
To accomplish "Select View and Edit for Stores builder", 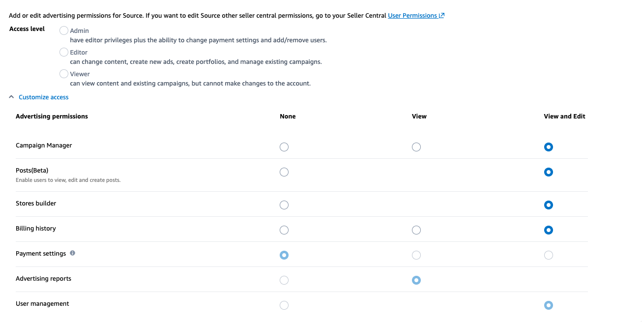I will coord(549,205).
